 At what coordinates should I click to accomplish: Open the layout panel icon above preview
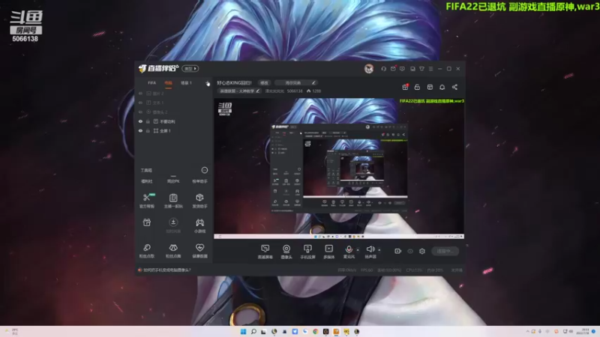(430, 87)
